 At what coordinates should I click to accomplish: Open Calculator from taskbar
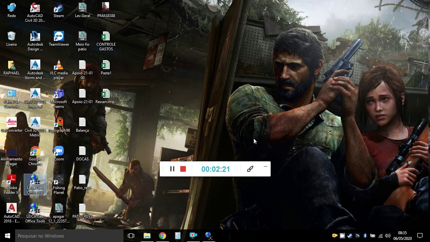click(178, 236)
